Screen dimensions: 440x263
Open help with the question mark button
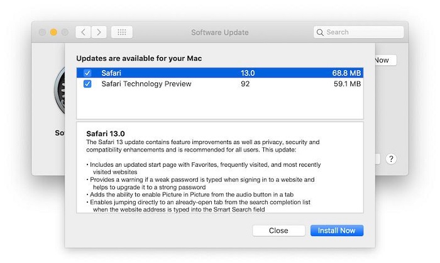point(390,159)
